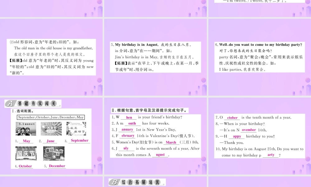Open the birthday party explanation slide
Viewport: 311px width, 187px height.
pos(260,57)
